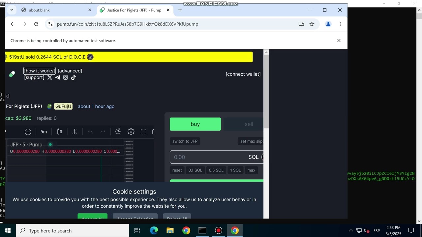Click the reset amount button
Image resolution: width=422 pixels, height=237 pixels.
point(177,170)
